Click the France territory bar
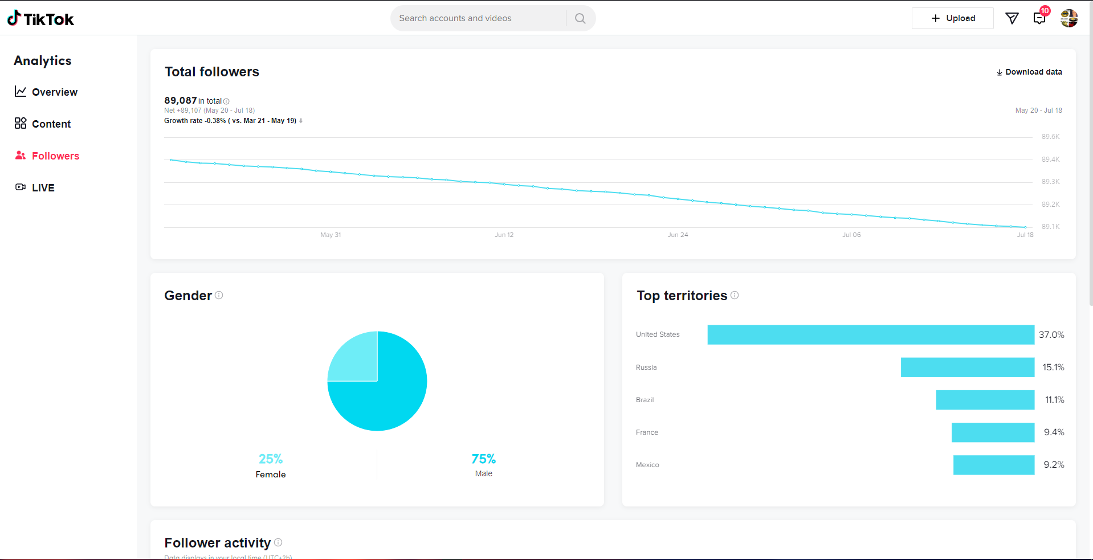The image size is (1093, 560). point(993,432)
